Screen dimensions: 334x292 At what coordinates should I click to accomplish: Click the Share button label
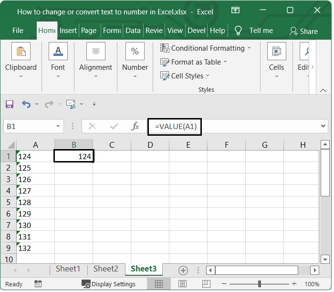pyautogui.click(x=309, y=32)
